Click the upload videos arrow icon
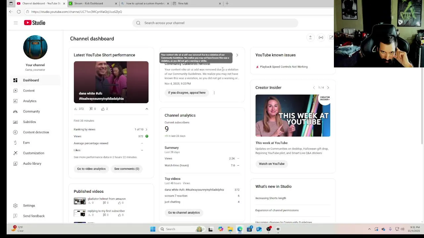The width and height of the screenshot is (424, 238). (310, 38)
